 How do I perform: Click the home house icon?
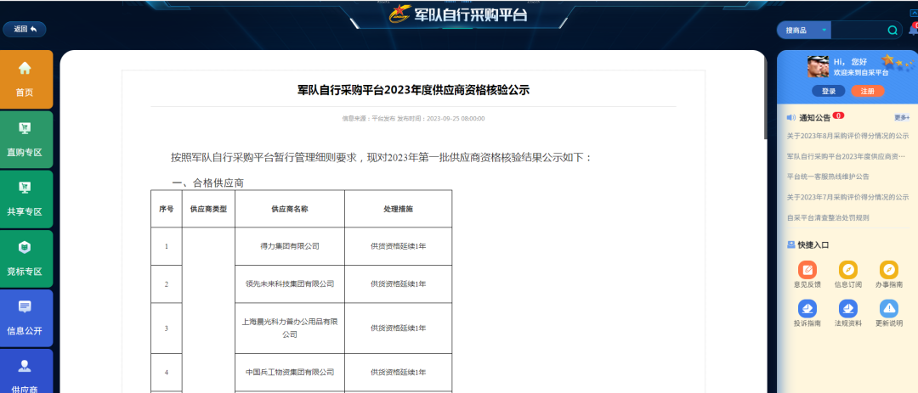pos(25,68)
